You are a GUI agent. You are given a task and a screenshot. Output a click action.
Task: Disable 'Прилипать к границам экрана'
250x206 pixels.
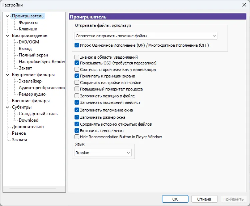(77, 76)
